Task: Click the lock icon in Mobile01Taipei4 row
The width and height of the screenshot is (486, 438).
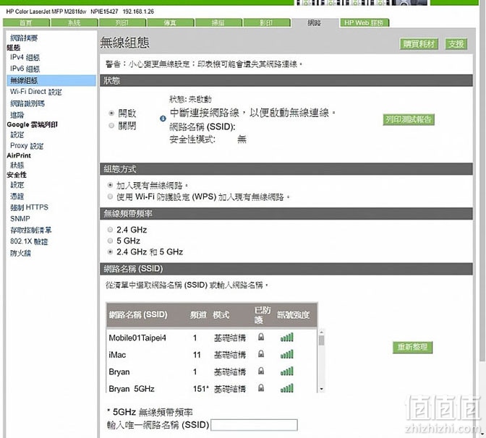Action: point(261,337)
